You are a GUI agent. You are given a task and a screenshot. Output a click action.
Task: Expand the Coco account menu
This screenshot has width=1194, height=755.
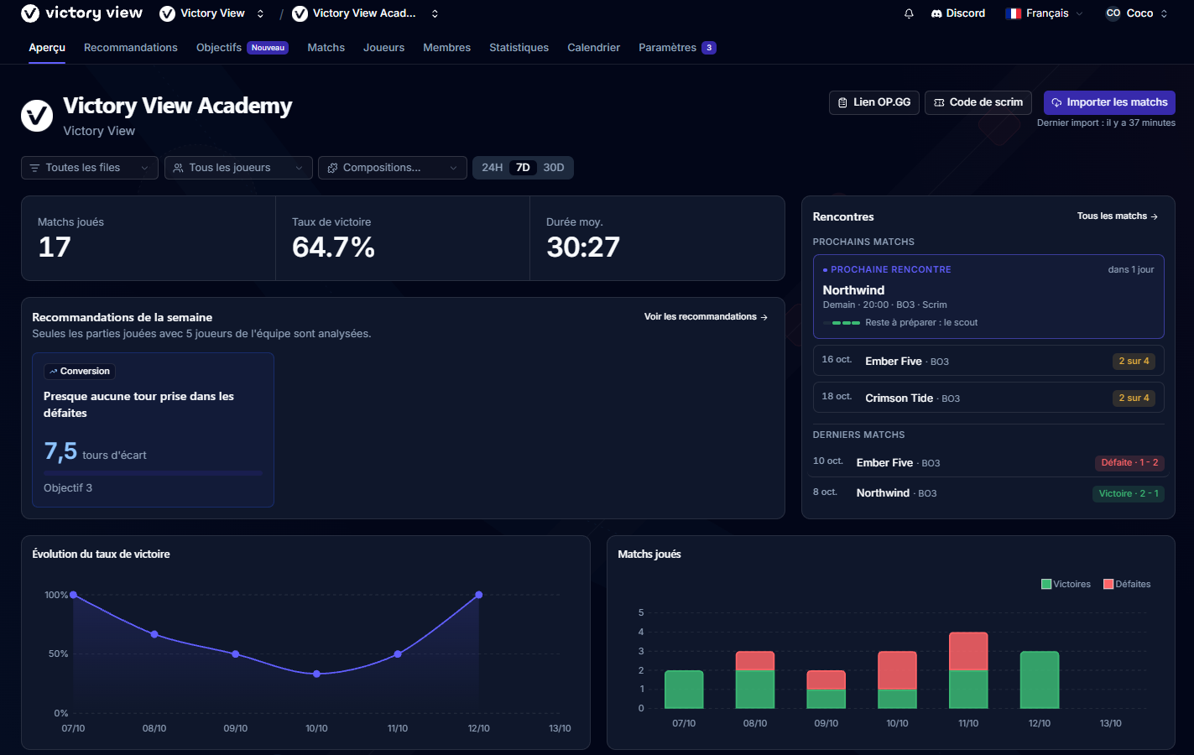point(1137,13)
